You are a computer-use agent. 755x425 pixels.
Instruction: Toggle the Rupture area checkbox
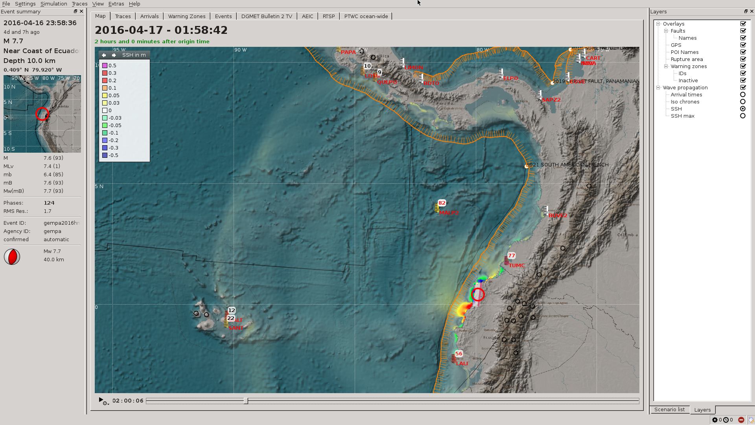743,59
